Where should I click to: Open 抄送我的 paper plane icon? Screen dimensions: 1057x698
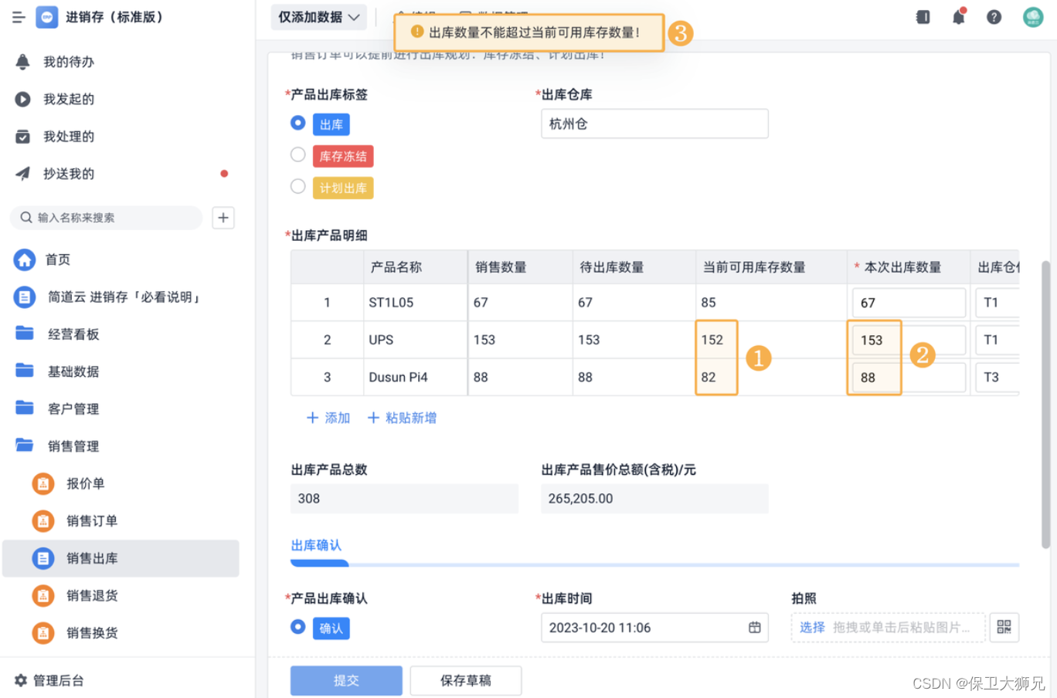point(23,174)
